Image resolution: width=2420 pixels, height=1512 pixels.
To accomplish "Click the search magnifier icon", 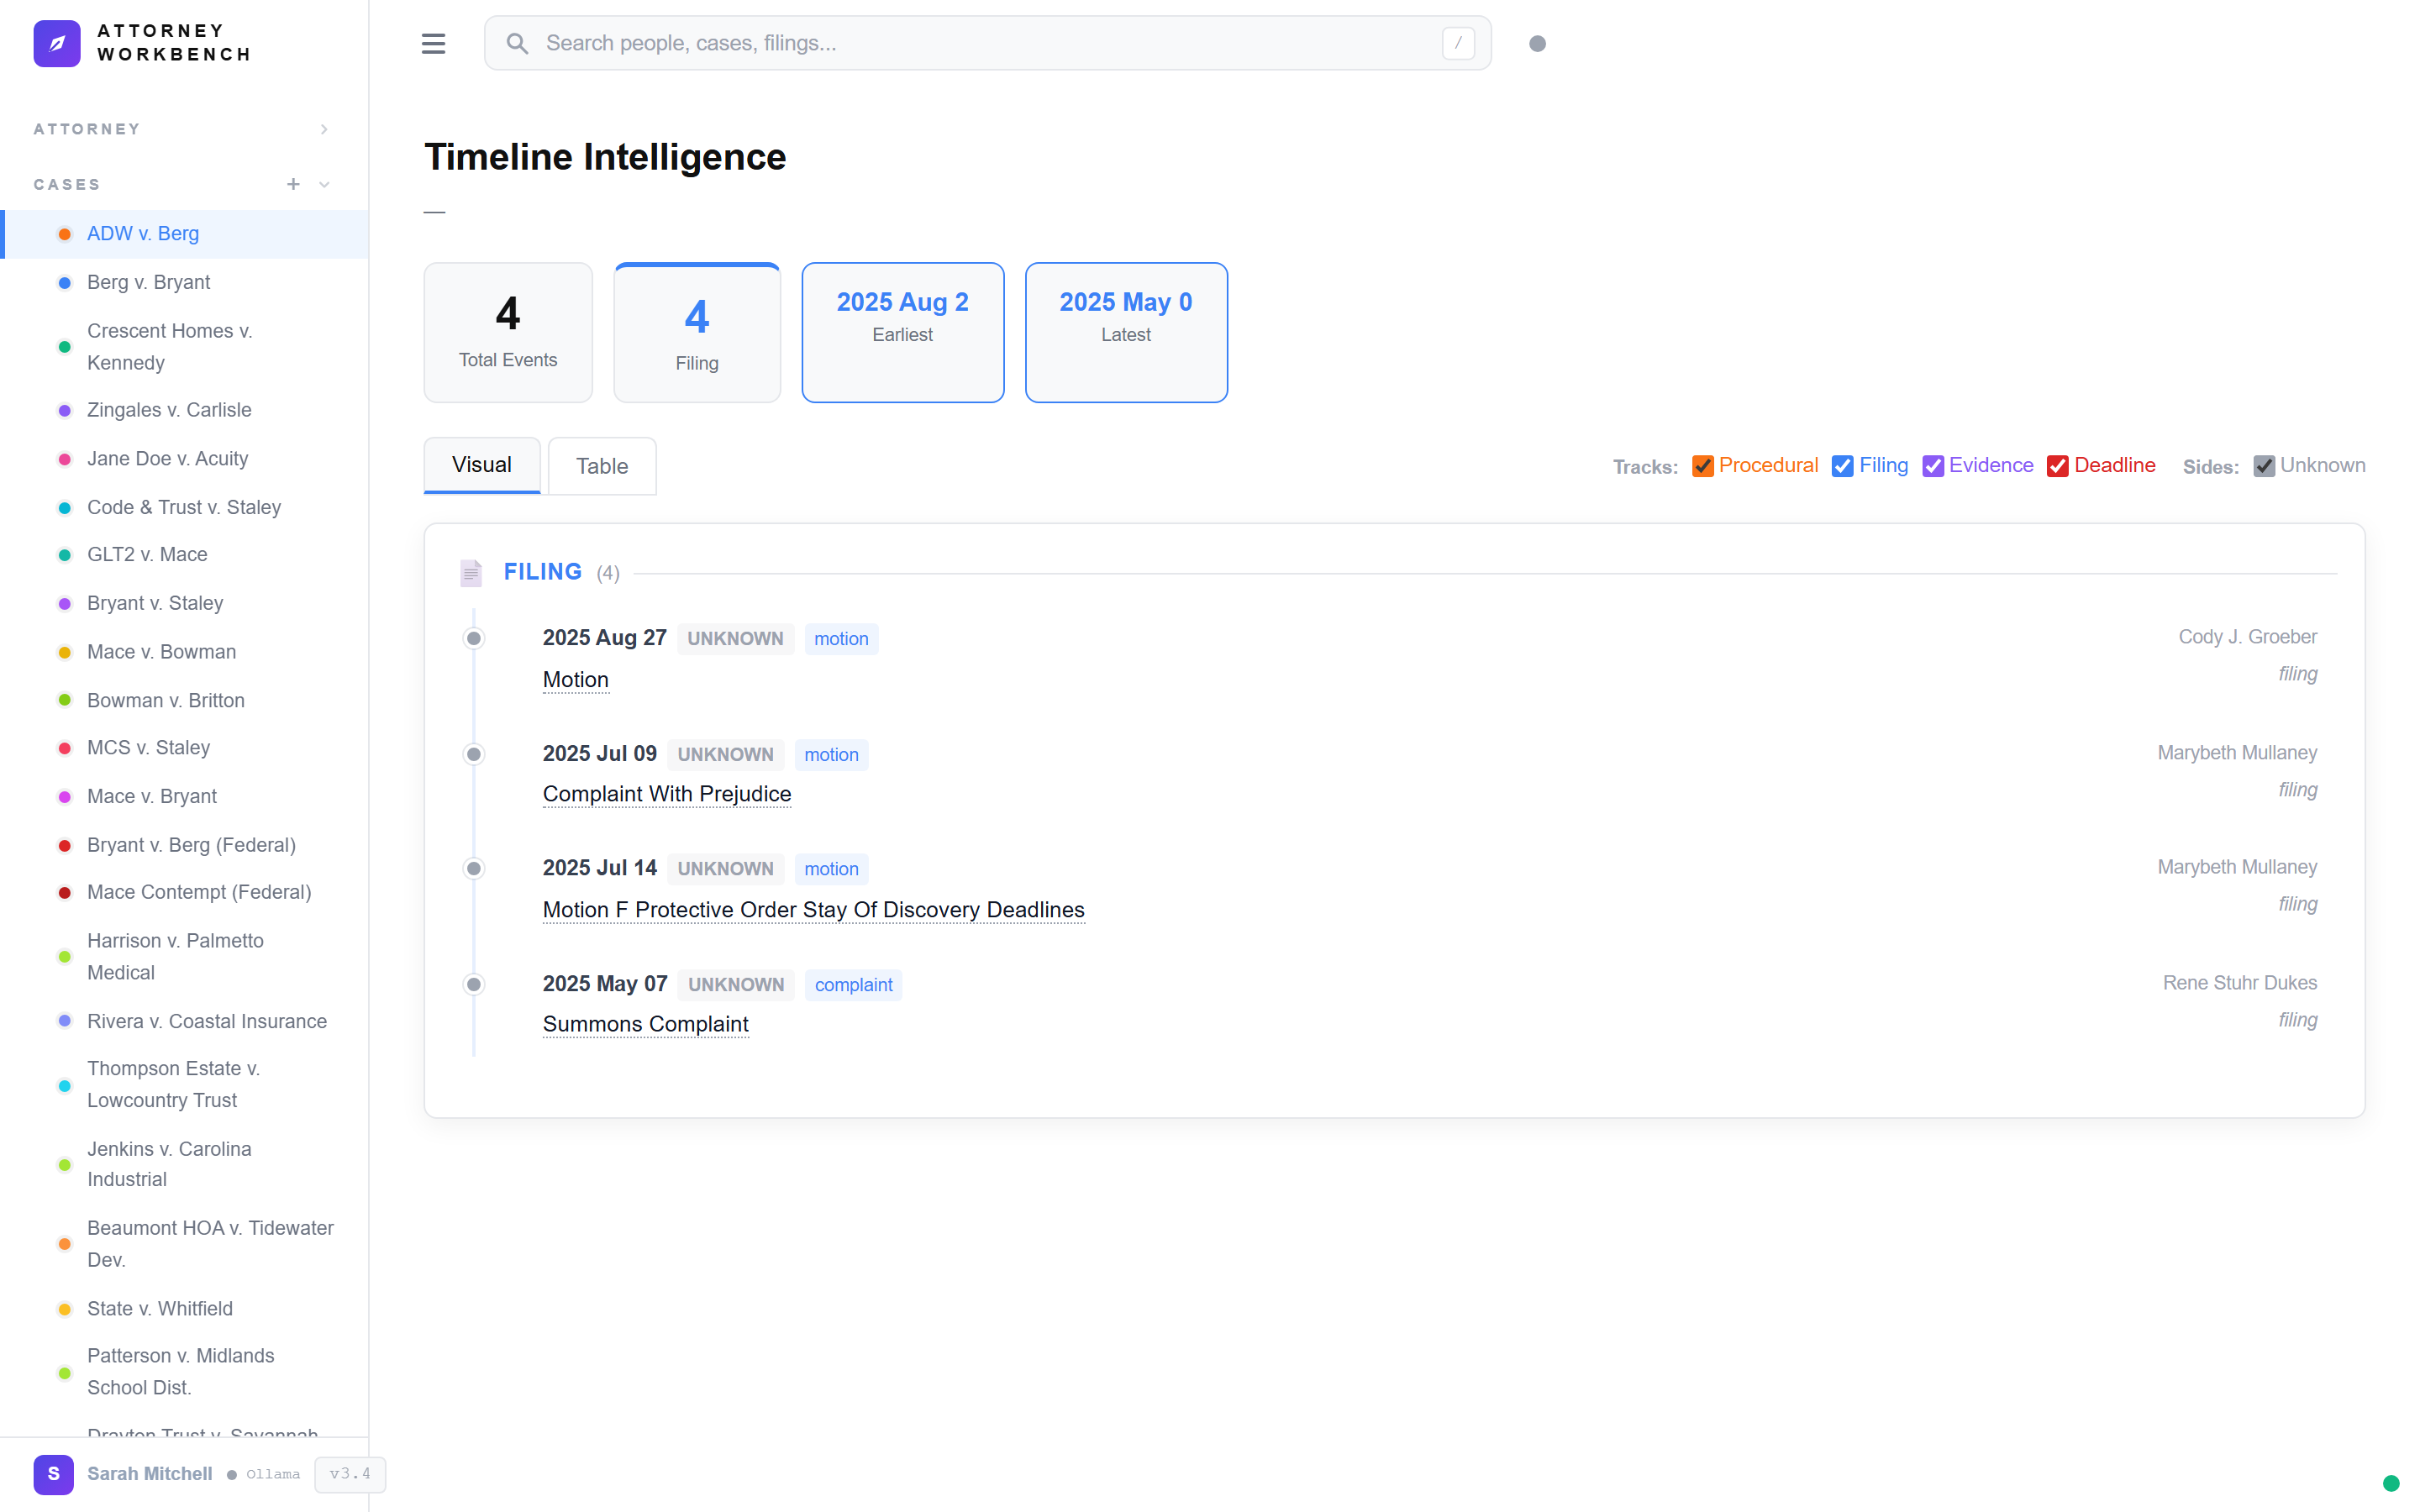I will [517, 43].
